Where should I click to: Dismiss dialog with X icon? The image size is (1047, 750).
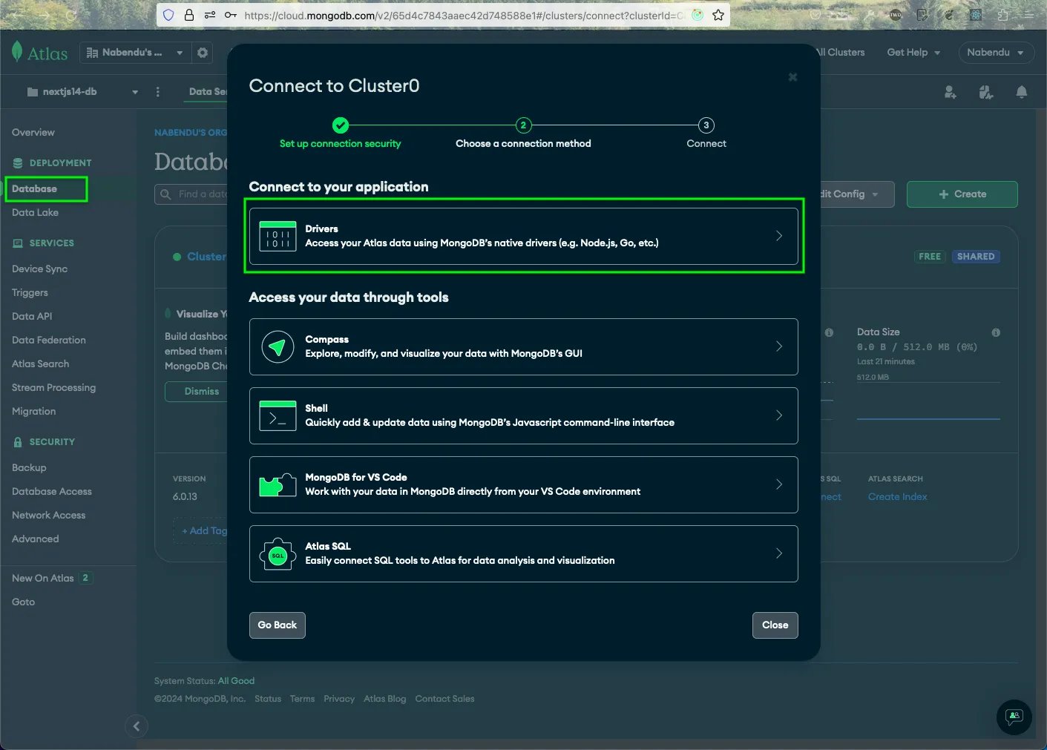(x=792, y=77)
